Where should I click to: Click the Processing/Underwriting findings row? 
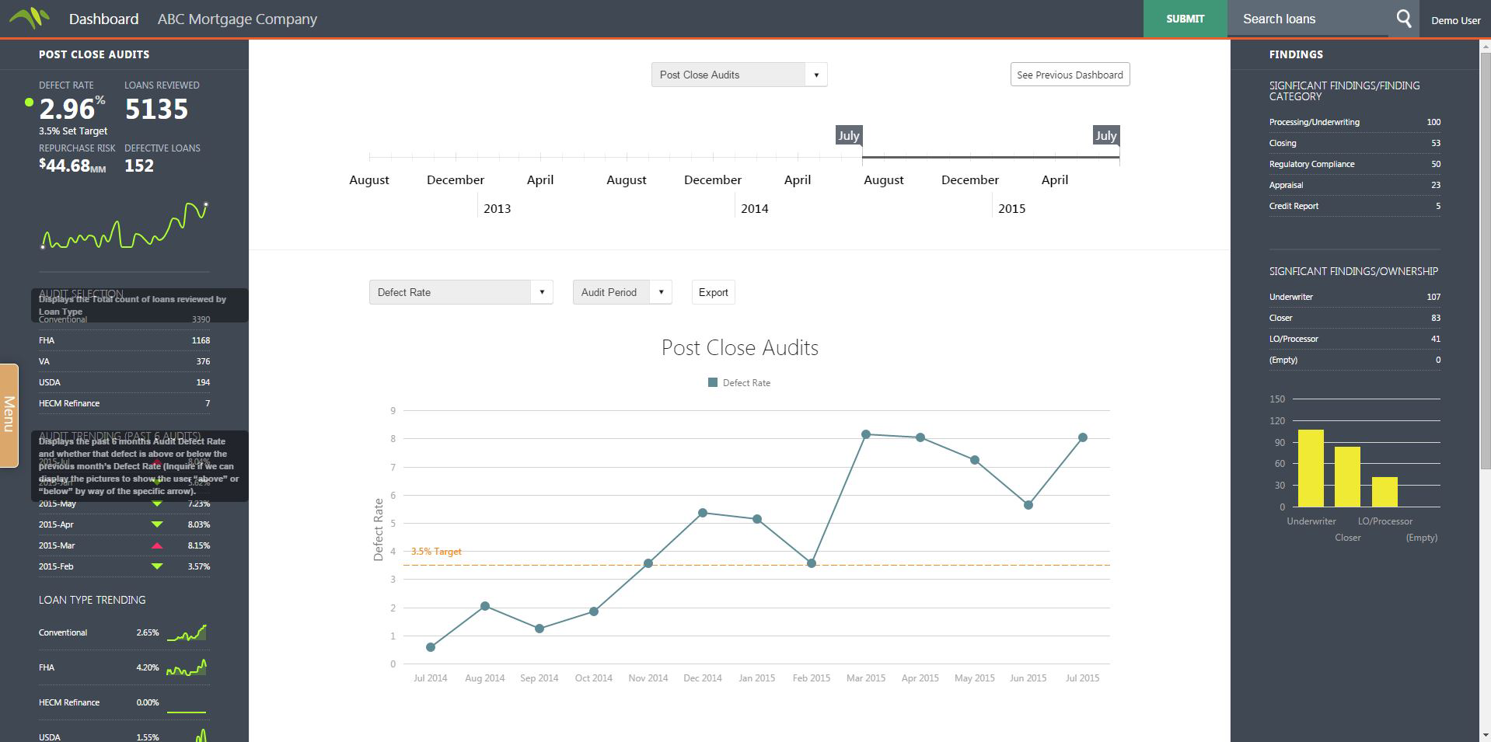click(1354, 122)
